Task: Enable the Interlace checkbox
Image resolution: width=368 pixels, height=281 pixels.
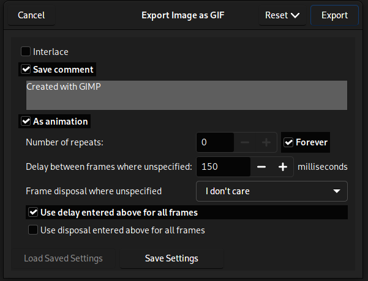Action: [x=26, y=52]
